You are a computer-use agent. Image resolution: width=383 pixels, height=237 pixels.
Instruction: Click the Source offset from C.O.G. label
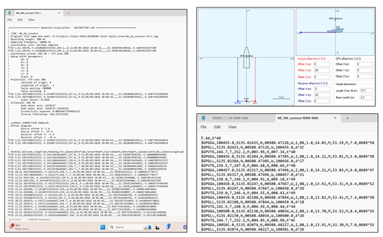(312, 58)
